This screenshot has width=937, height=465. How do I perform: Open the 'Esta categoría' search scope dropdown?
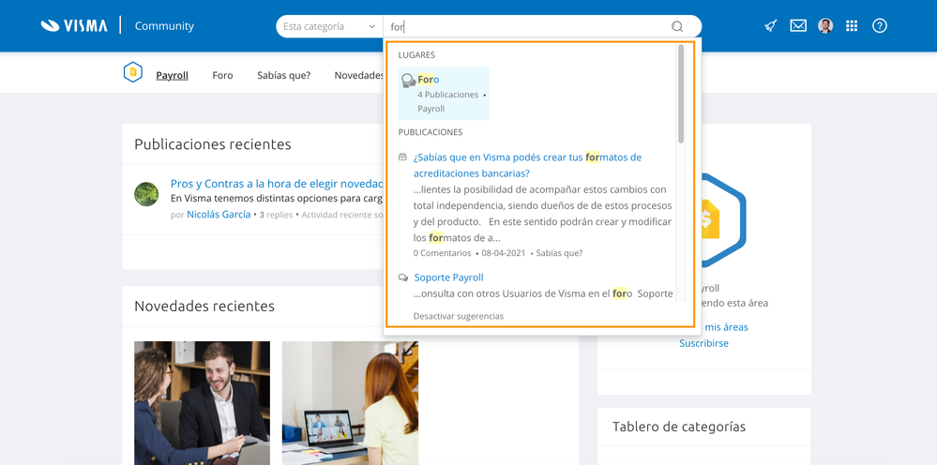click(329, 26)
